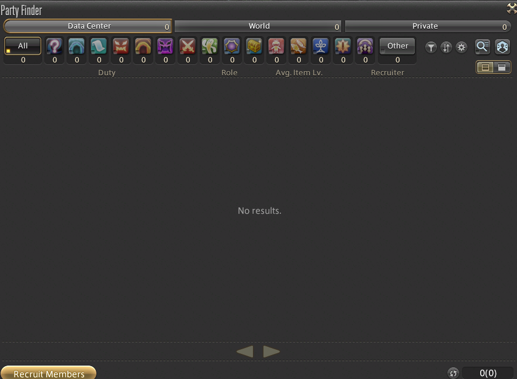Select the PvP crossed-swords category icon
The image size is (517, 379).
click(x=188, y=46)
